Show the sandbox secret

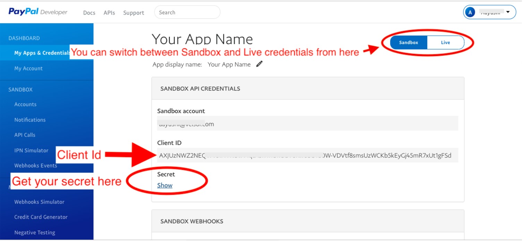165,185
